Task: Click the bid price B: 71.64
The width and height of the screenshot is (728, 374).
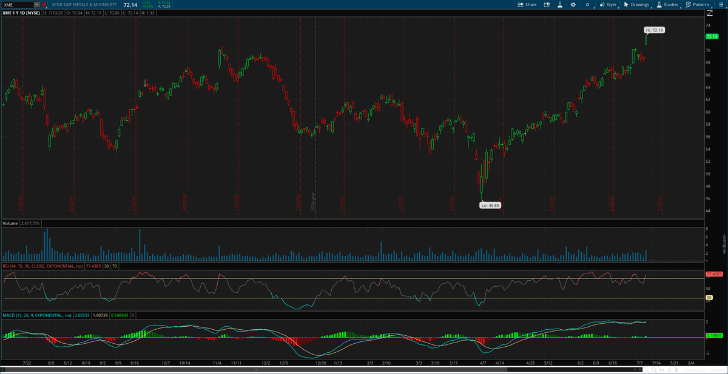Action: [x=163, y=2]
